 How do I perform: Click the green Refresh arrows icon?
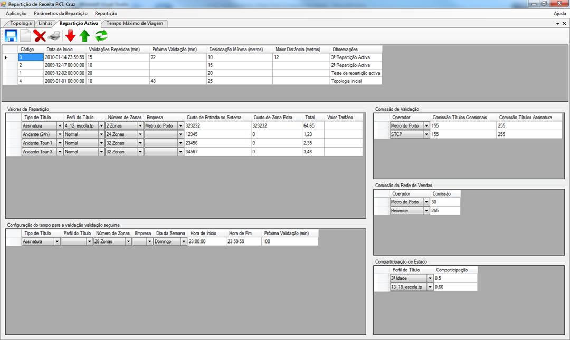[101, 36]
